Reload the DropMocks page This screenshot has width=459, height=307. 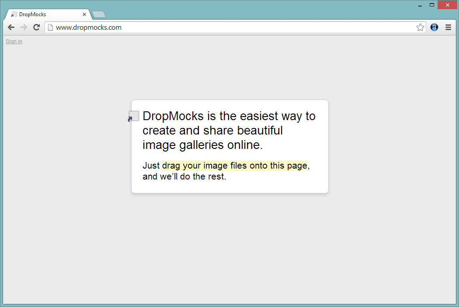(x=36, y=28)
